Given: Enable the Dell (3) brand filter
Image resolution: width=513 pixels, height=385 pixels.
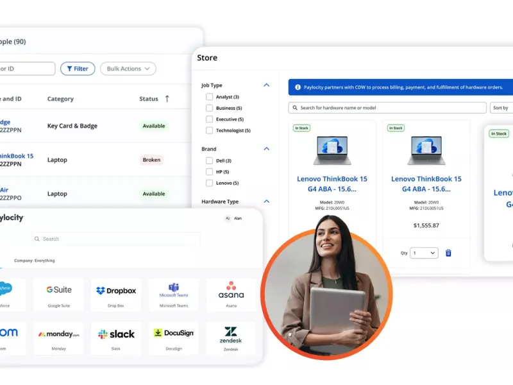Looking at the screenshot, I should point(209,160).
